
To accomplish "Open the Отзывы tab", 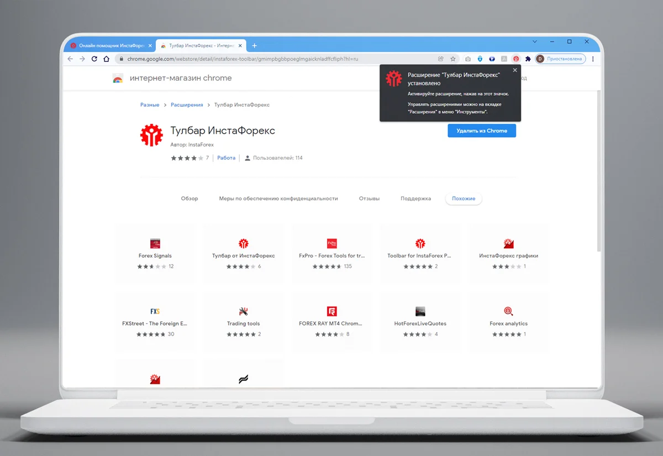I will 369,198.
